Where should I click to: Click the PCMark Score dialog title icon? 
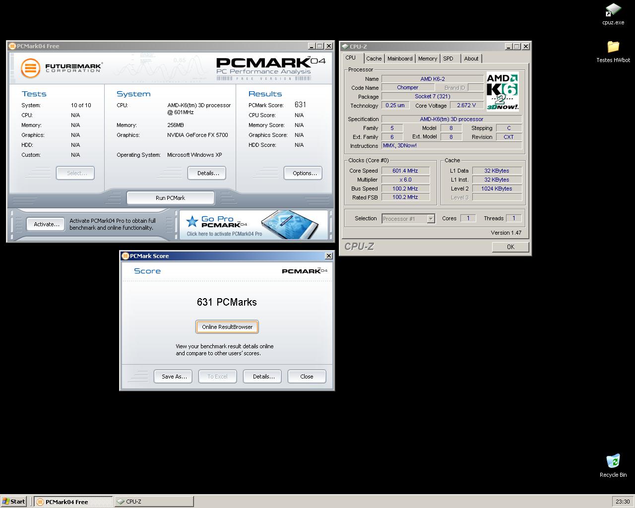tap(126, 256)
